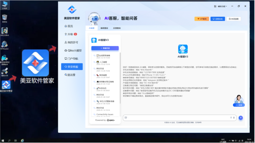Screen dimensions: 255x143
Task: Open the 回收站 desktop icon
Action: click(4, 18)
